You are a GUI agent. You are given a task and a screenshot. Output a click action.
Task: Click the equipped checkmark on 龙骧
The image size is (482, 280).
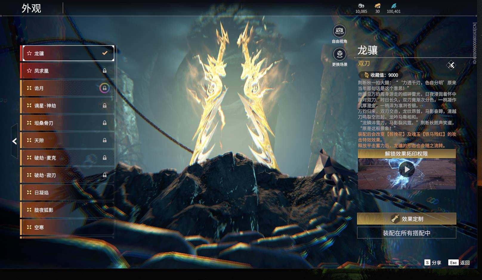coord(105,53)
